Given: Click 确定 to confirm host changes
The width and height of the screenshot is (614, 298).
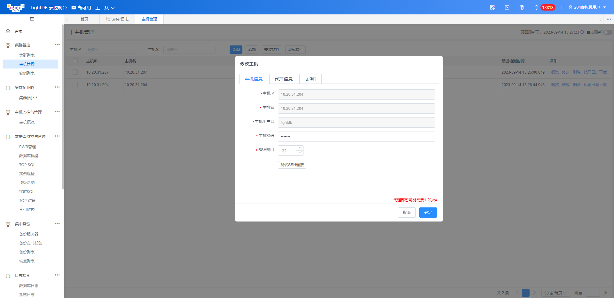Looking at the screenshot, I should [x=428, y=213].
